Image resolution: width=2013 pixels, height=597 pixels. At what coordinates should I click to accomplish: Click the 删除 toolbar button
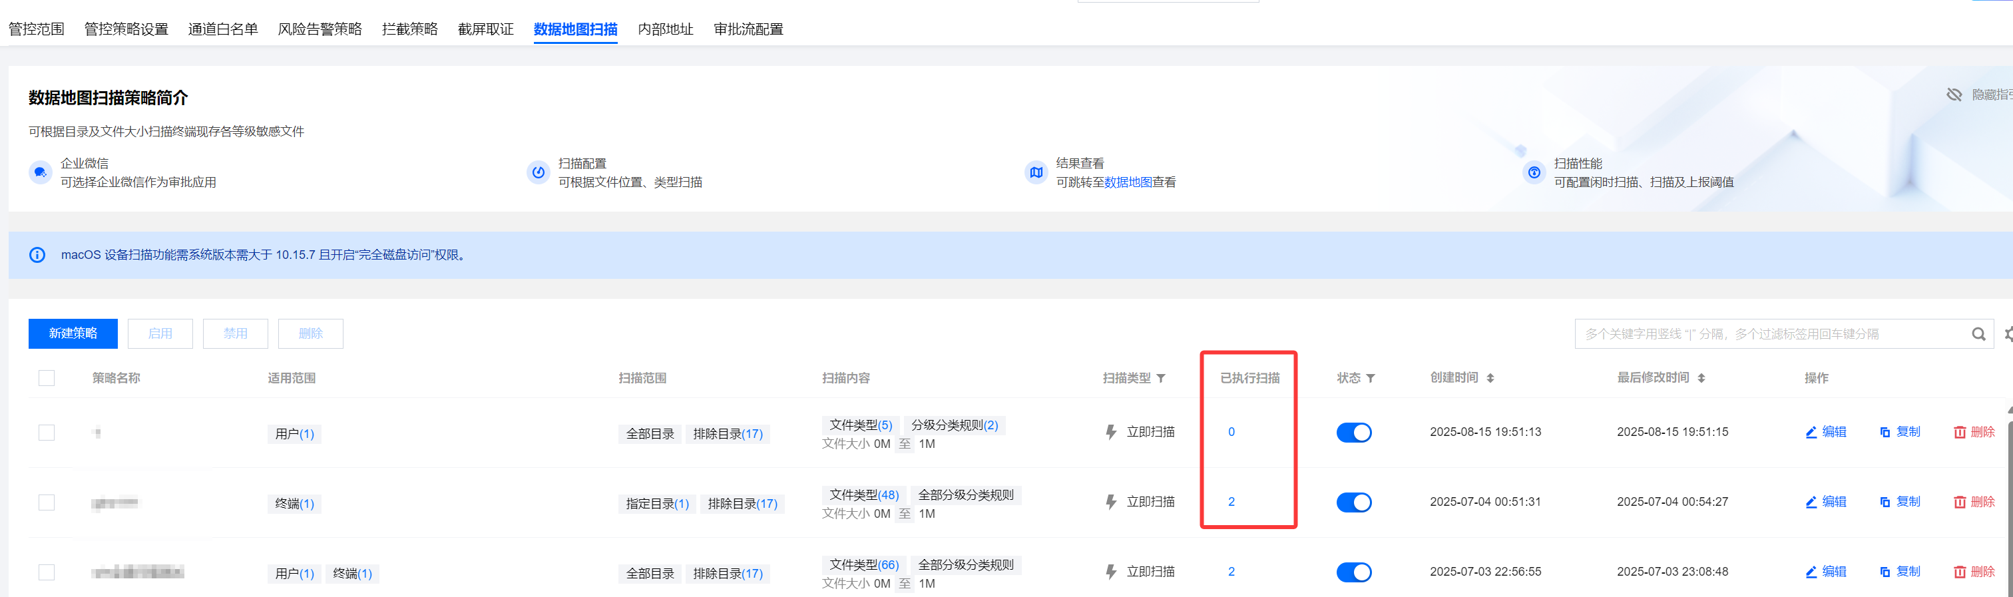click(x=310, y=333)
